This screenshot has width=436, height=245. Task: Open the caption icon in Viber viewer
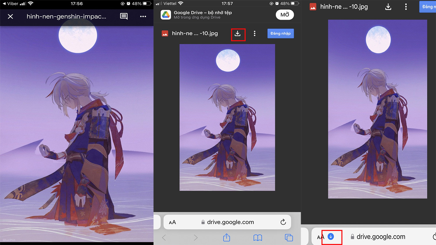124,16
